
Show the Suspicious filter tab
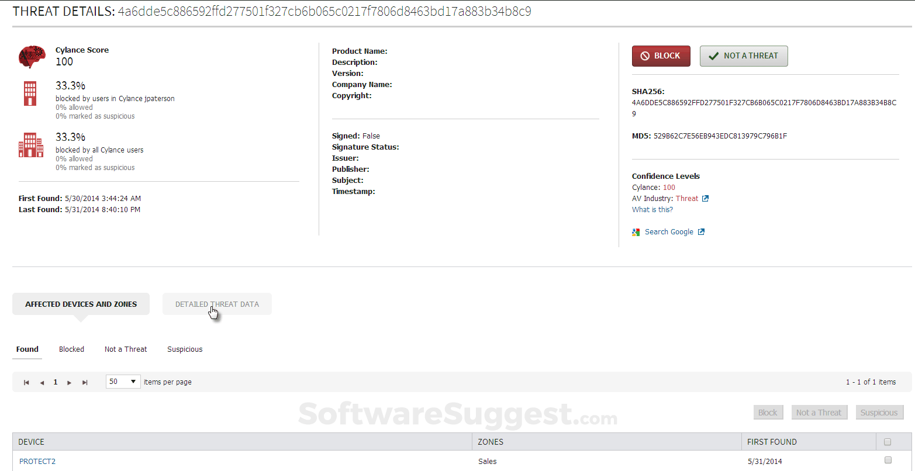pos(185,349)
